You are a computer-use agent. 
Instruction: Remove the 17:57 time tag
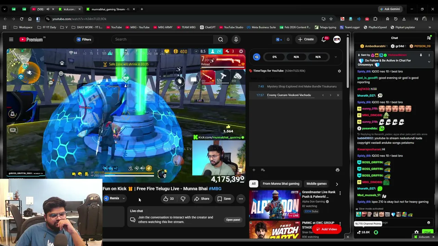pyautogui.click(x=338, y=95)
